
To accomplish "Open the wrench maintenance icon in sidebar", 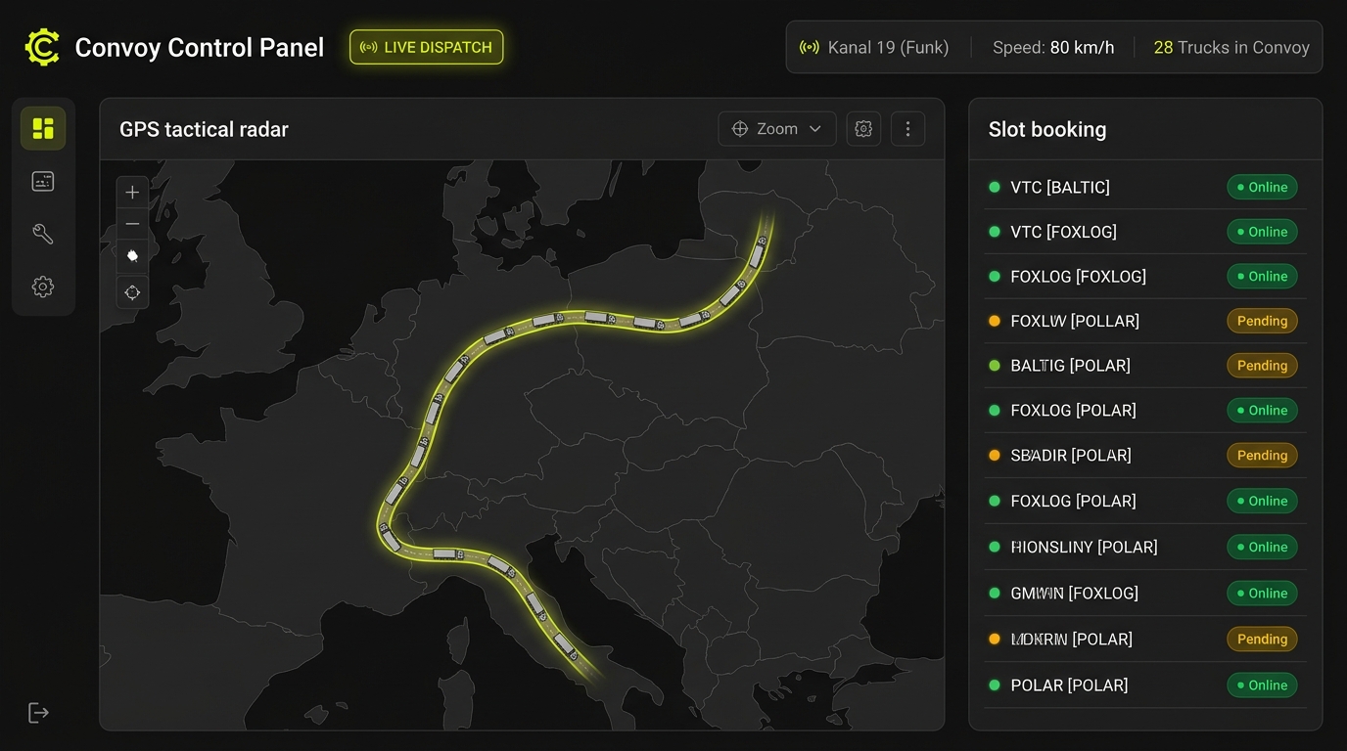I will [43, 234].
